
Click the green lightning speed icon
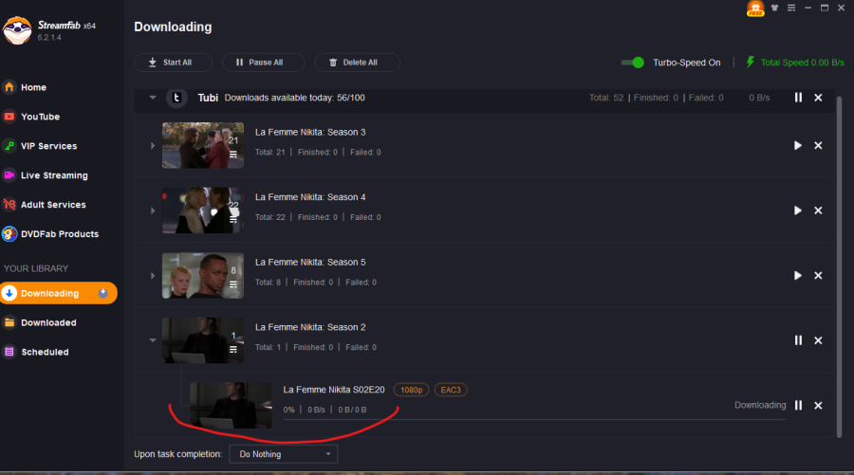[x=751, y=62]
